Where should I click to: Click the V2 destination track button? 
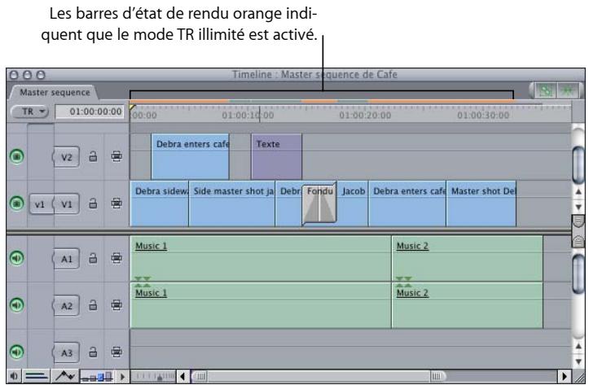(x=66, y=157)
